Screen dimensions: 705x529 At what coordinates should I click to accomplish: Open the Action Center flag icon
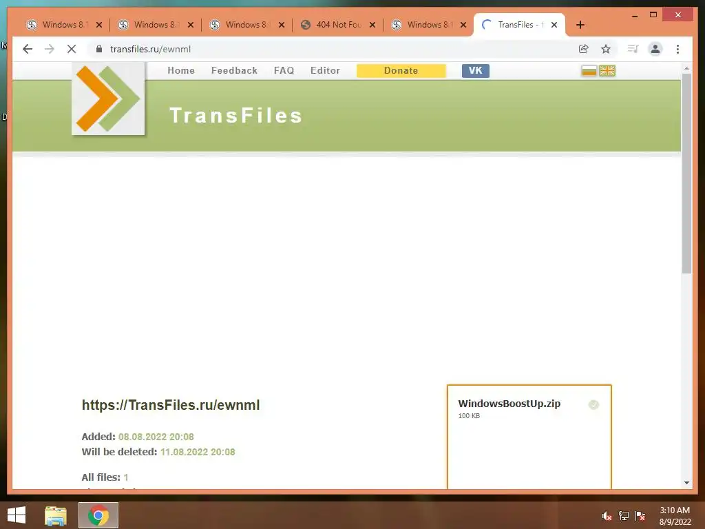pos(640,516)
